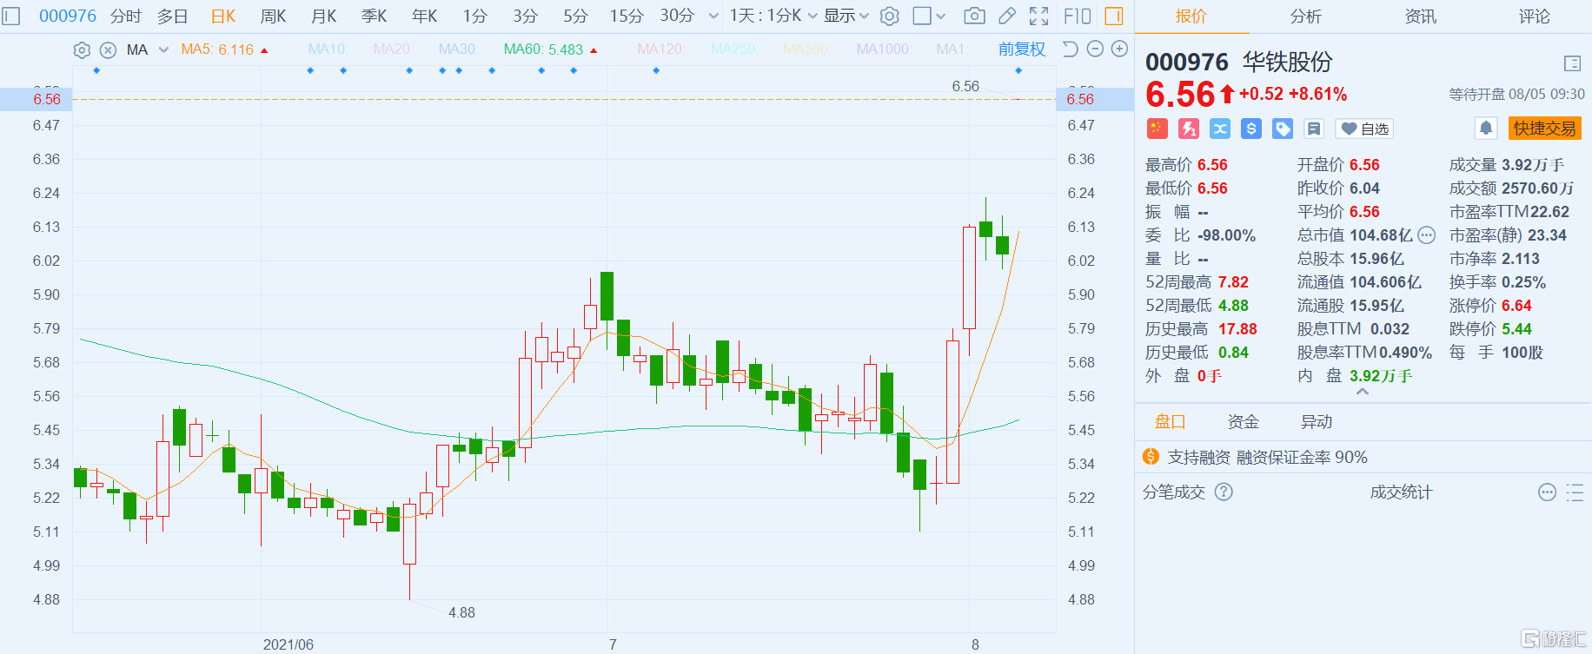This screenshot has height=654, width=1592.
Task: Open the MA indicator dropdown
Action: [163, 50]
